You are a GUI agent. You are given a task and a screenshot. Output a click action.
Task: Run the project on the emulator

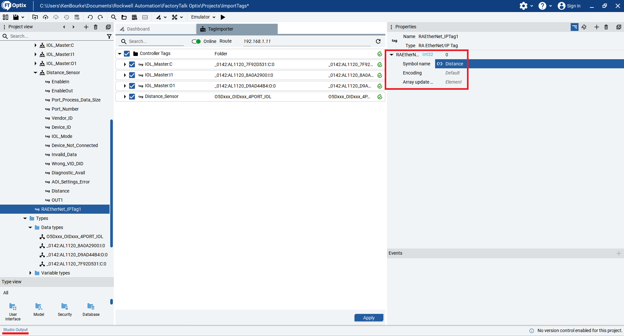[x=223, y=17]
